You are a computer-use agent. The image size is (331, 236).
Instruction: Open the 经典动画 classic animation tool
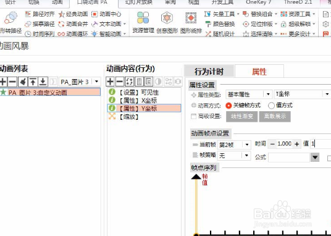pos(73,14)
